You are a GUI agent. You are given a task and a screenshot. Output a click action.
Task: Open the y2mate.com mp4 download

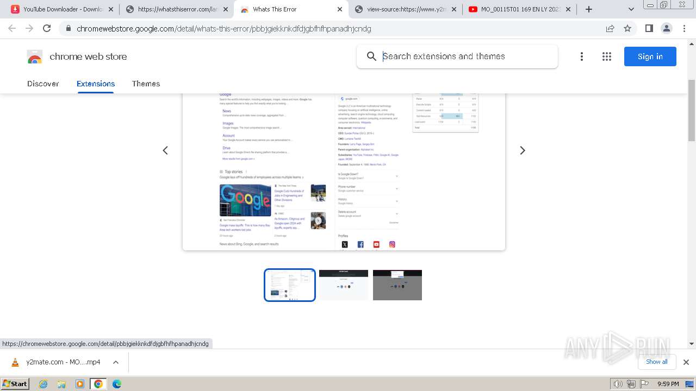[x=56, y=362]
